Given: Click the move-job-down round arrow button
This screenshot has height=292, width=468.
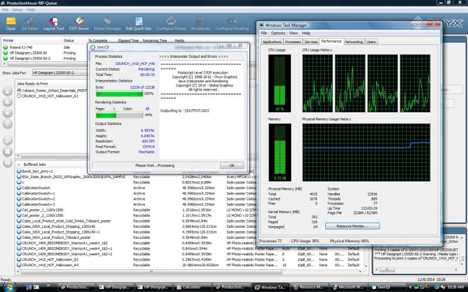Looking at the screenshot, I should pyautogui.click(x=8, y=113).
